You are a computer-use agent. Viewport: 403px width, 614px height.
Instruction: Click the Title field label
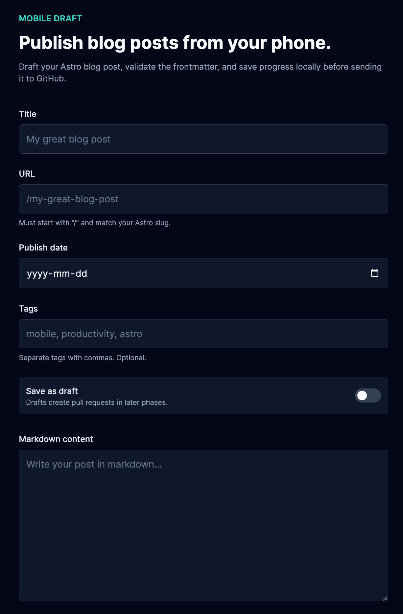point(28,114)
